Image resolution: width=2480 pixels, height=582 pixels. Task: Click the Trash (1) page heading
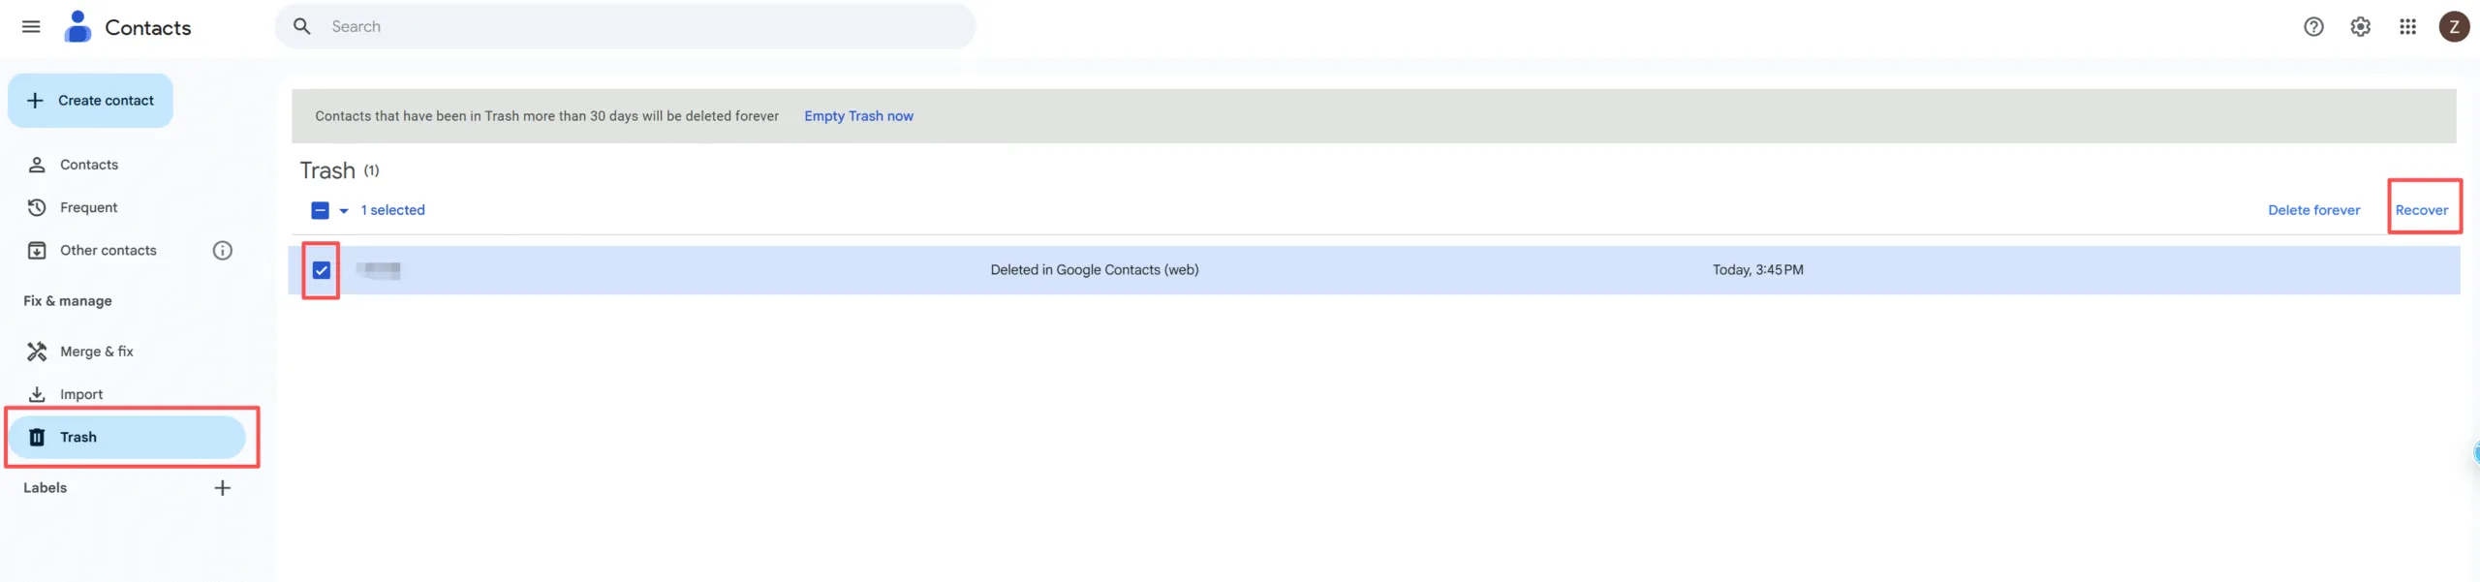click(339, 170)
